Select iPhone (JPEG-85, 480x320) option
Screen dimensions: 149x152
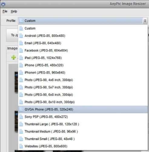pyautogui.click(x=83, y=65)
